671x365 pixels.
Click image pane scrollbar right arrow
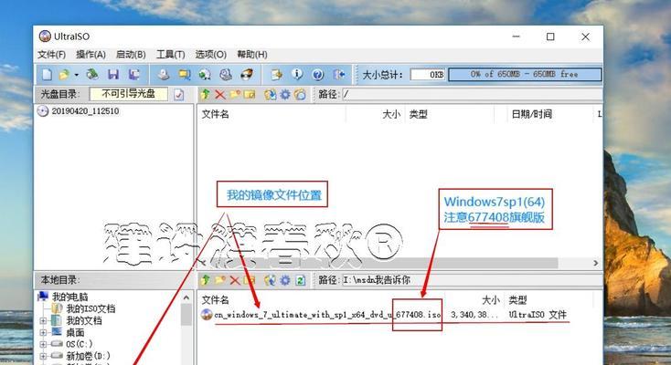tap(596, 263)
